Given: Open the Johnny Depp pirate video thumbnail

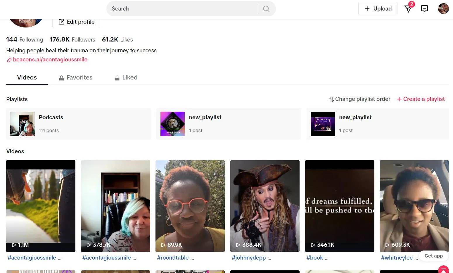Looking at the screenshot, I should [265, 206].
